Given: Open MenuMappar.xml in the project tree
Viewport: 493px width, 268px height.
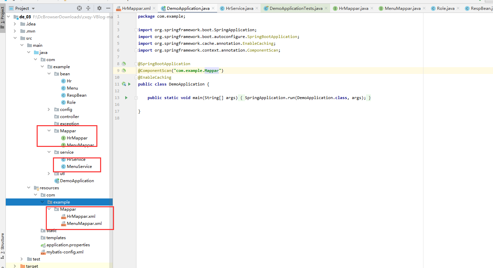Looking at the screenshot, I should [84, 224].
